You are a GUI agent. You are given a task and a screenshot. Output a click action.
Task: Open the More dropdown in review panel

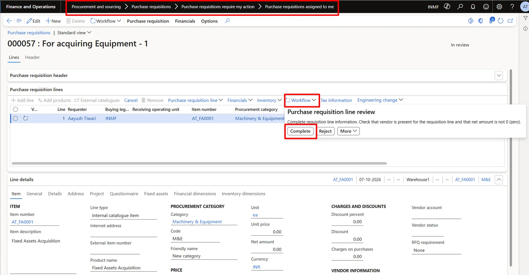(x=348, y=131)
